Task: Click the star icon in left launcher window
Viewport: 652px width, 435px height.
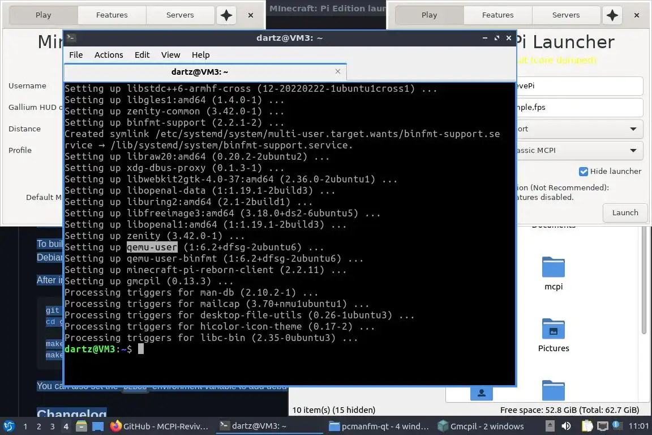Action: click(226, 15)
